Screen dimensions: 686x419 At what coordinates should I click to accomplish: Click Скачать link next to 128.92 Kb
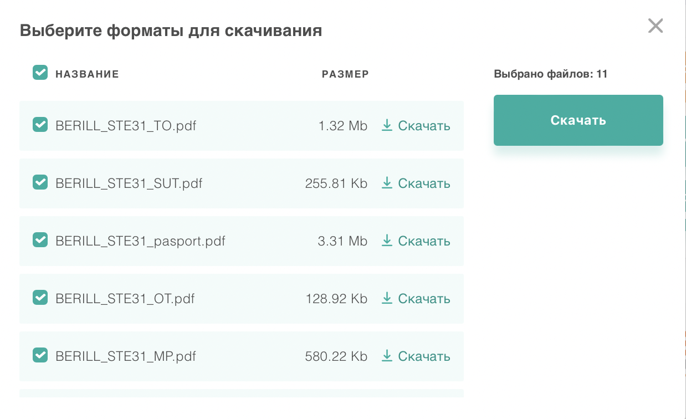(x=424, y=299)
